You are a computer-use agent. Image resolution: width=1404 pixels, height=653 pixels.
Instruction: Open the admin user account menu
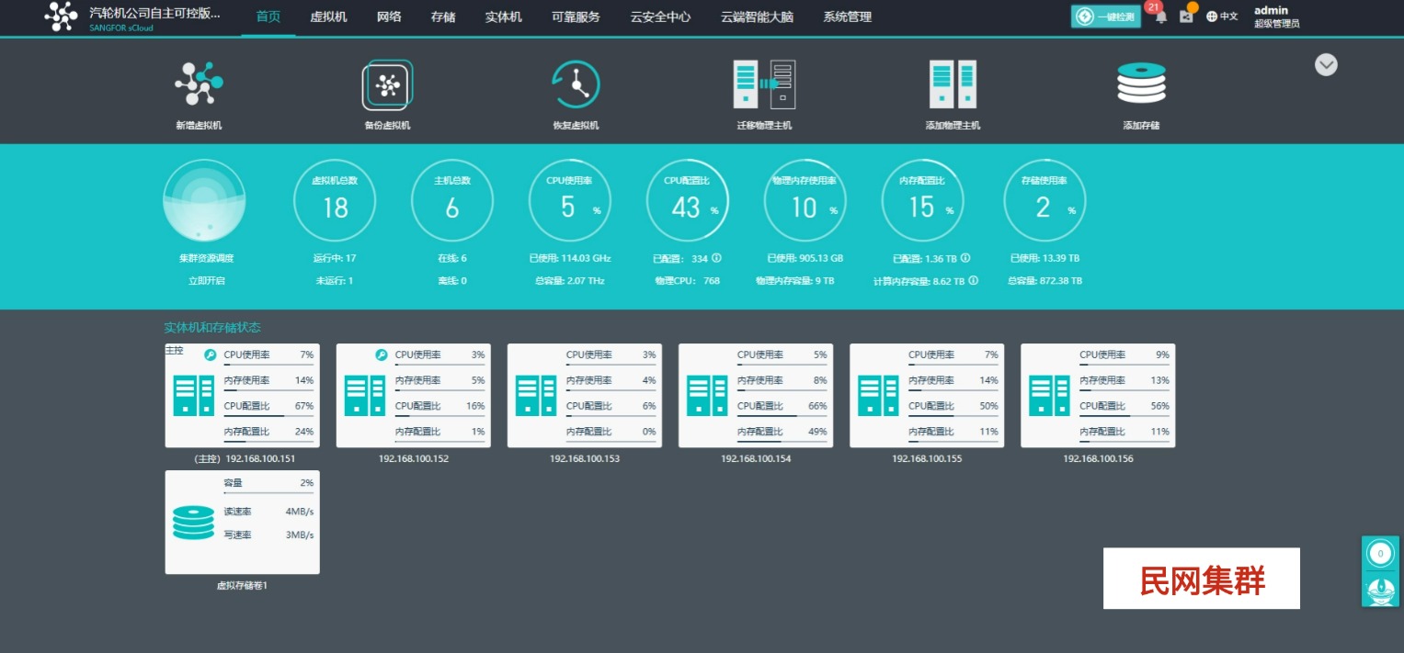pos(1276,17)
